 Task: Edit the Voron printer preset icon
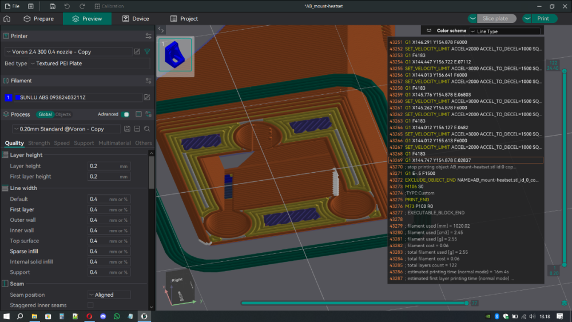pos(137,52)
